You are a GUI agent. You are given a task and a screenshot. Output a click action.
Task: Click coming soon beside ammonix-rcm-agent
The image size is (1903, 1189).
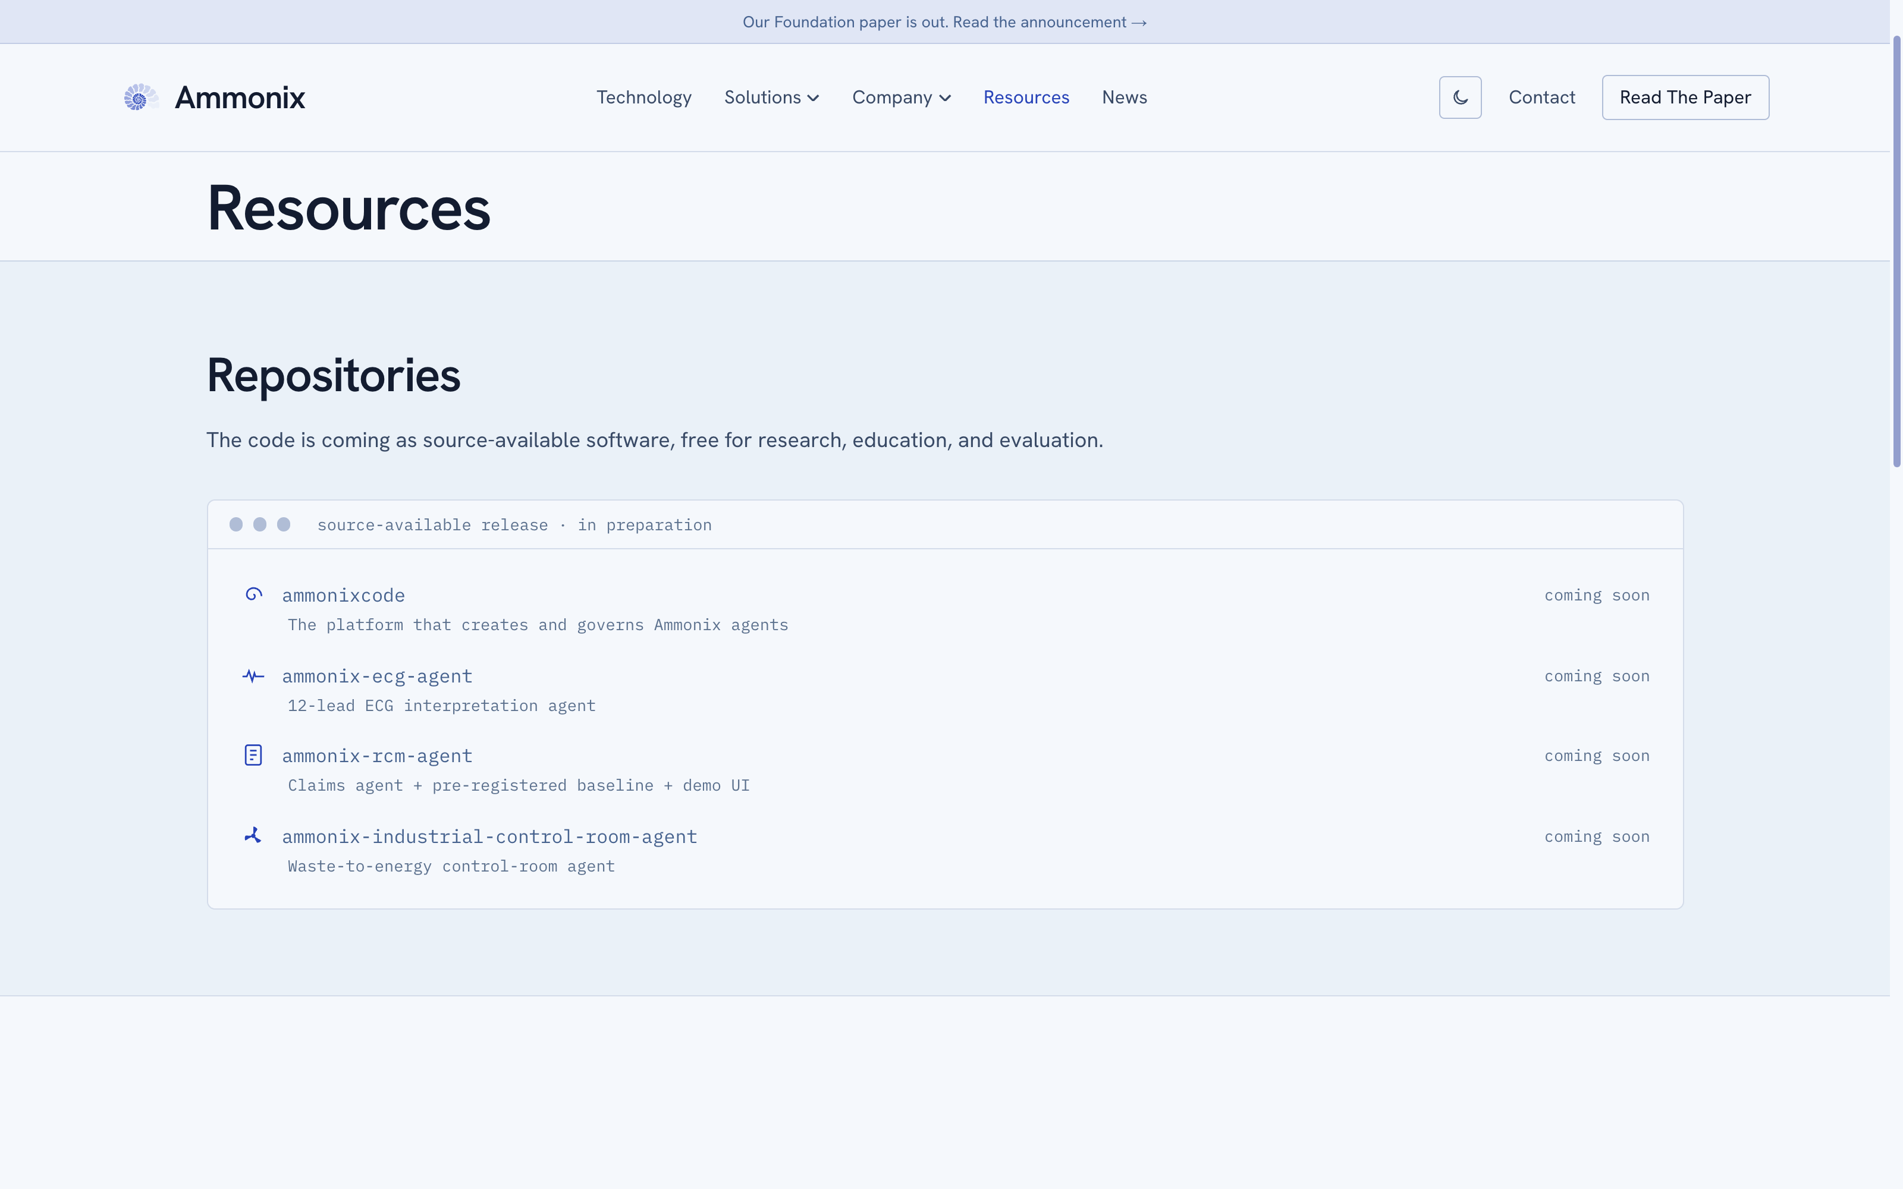(x=1596, y=756)
